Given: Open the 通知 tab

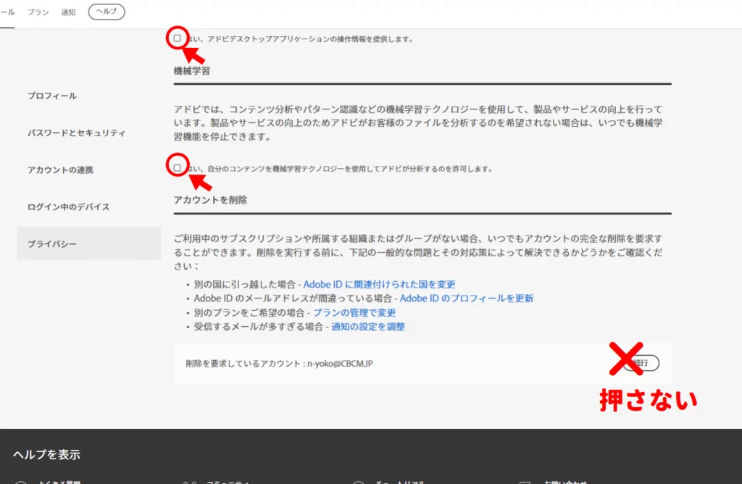Looking at the screenshot, I should [x=69, y=12].
